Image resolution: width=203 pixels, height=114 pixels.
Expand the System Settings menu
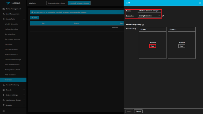click(24, 95)
